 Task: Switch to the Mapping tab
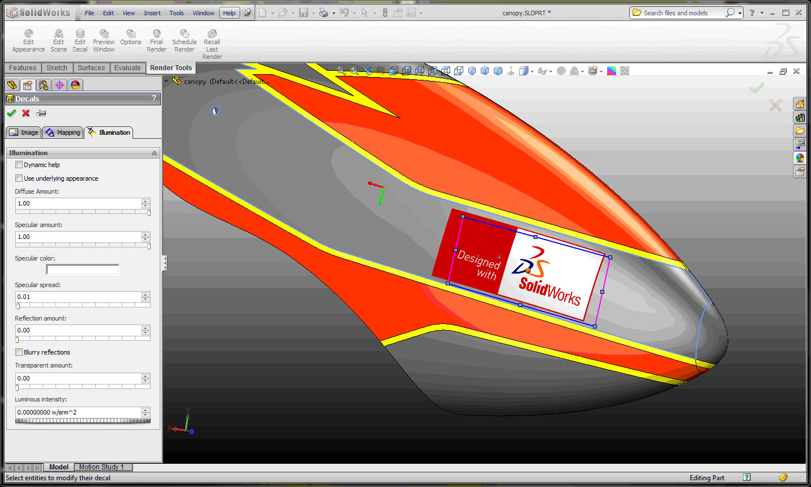[x=63, y=133]
